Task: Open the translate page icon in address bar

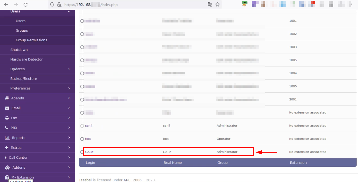Action: (210, 4)
